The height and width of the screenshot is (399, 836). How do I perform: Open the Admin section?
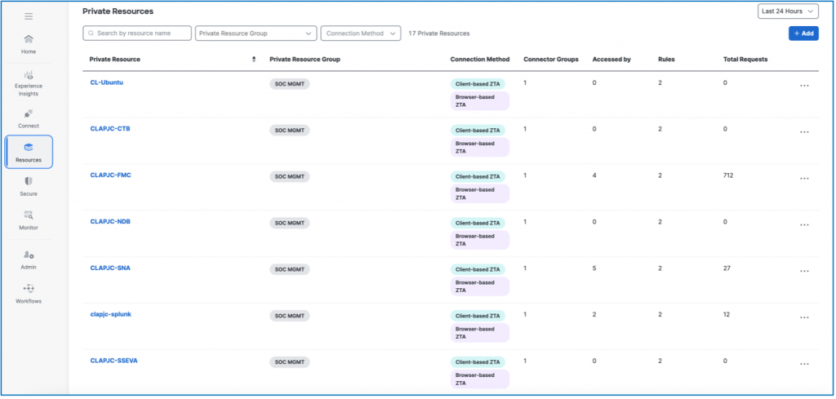point(29,255)
